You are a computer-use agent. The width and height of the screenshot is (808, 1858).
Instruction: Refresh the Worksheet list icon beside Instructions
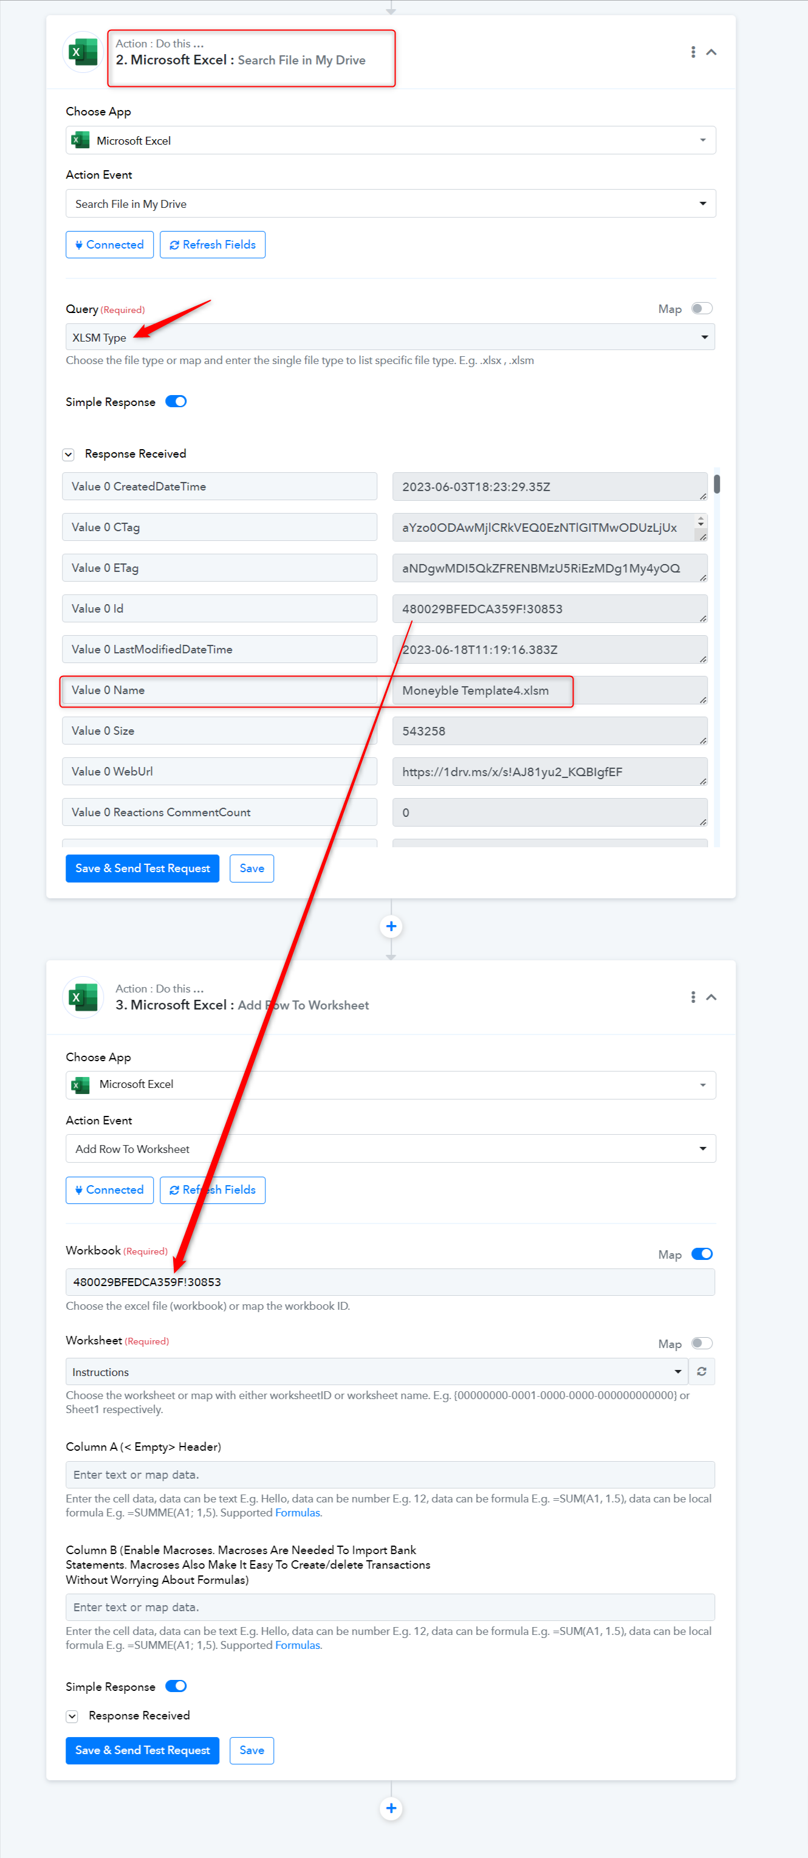click(x=701, y=1371)
